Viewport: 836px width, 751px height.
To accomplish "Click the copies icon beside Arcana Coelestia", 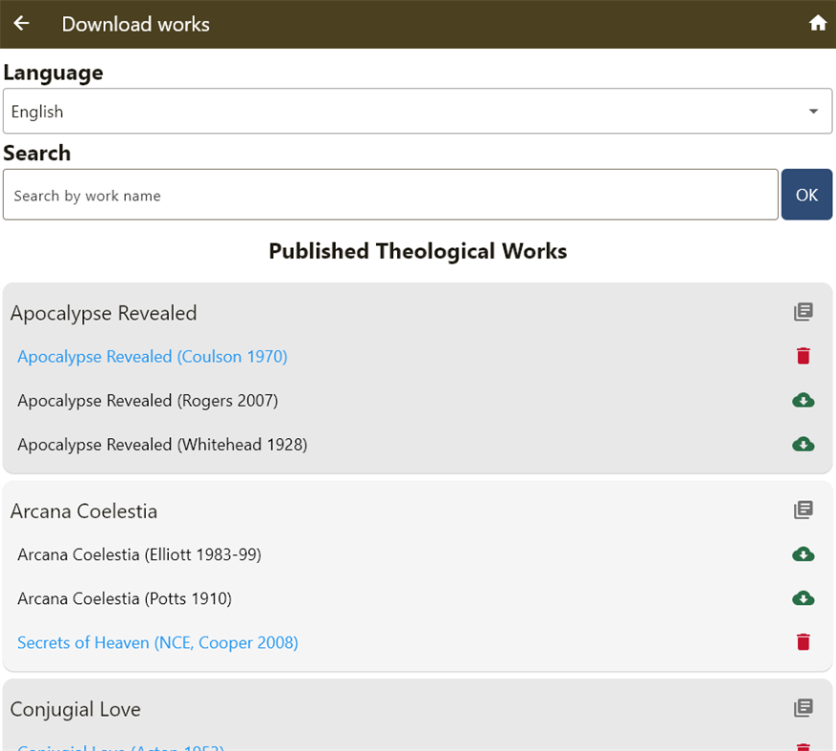I will 803,510.
